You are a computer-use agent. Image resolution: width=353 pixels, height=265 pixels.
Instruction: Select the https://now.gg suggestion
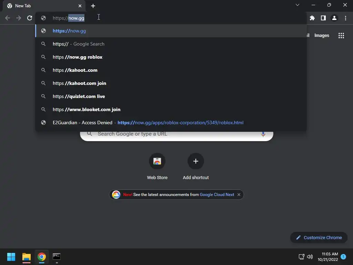click(171, 31)
